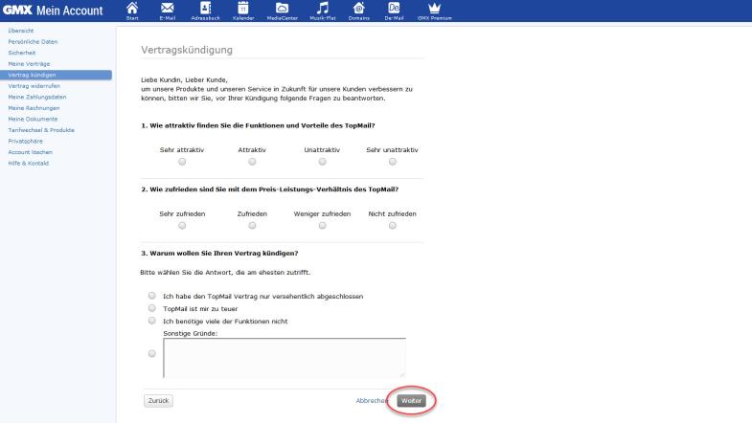Click into the Sonstige Gründe text area
The image size is (752, 423).
(285, 358)
